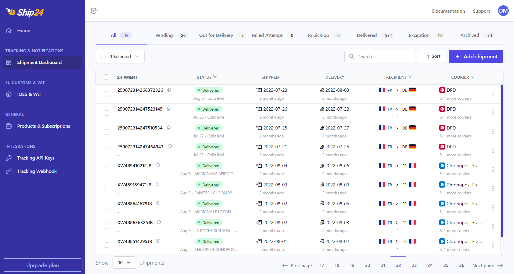The height and width of the screenshot is (274, 514).
Task: Open Tracking Webhook section
Action: point(37,171)
